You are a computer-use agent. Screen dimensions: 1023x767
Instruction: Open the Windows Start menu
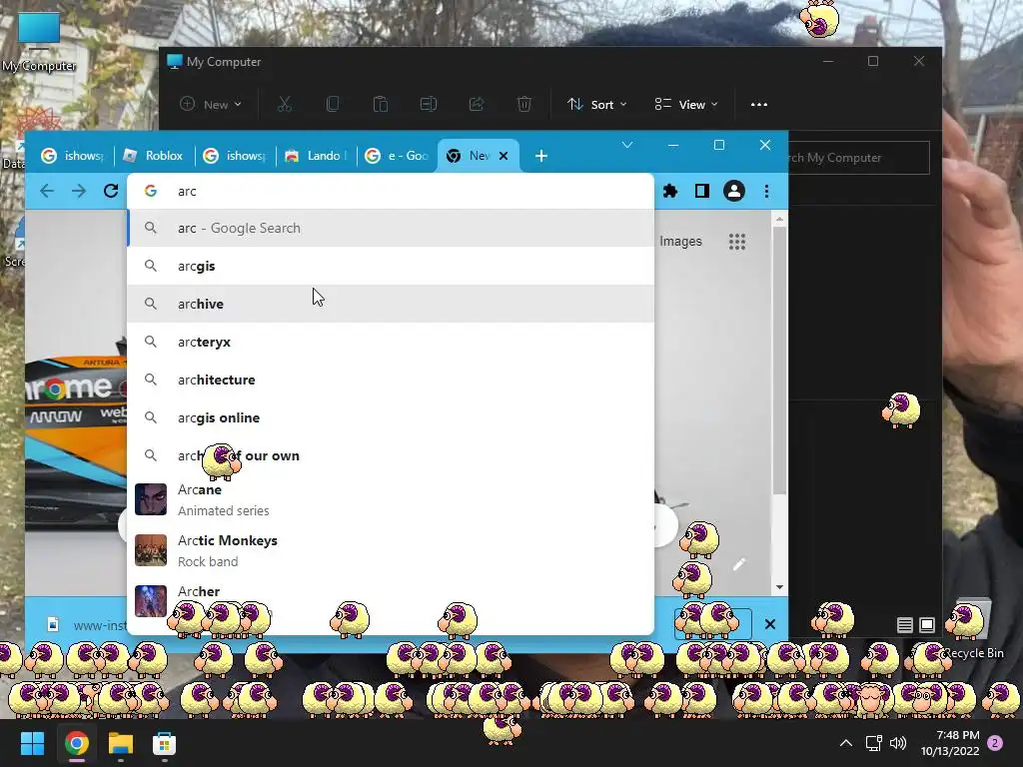pyautogui.click(x=32, y=743)
